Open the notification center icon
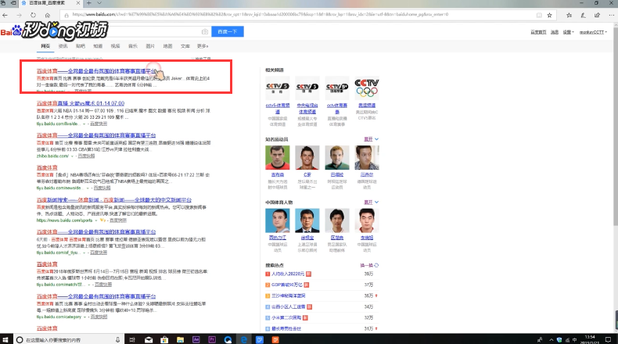Image resolution: width=618 pixels, height=344 pixels. [609, 339]
